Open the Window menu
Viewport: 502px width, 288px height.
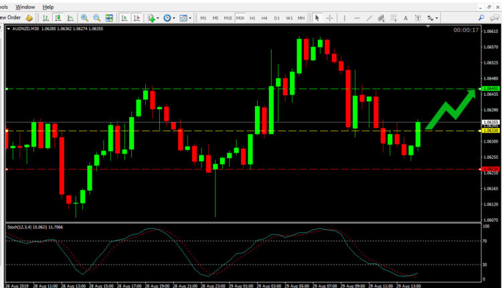pyautogui.click(x=25, y=7)
